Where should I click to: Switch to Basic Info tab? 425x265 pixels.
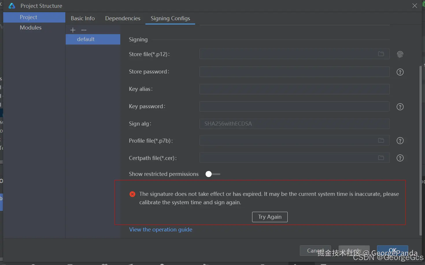tap(83, 18)
